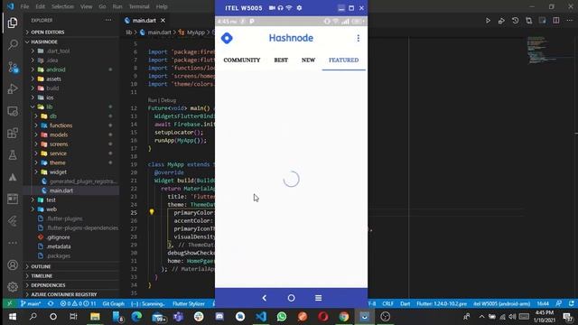Open Visual Studio Code from the taskbar
Viewport: 578px width, 325px height.
261,317
